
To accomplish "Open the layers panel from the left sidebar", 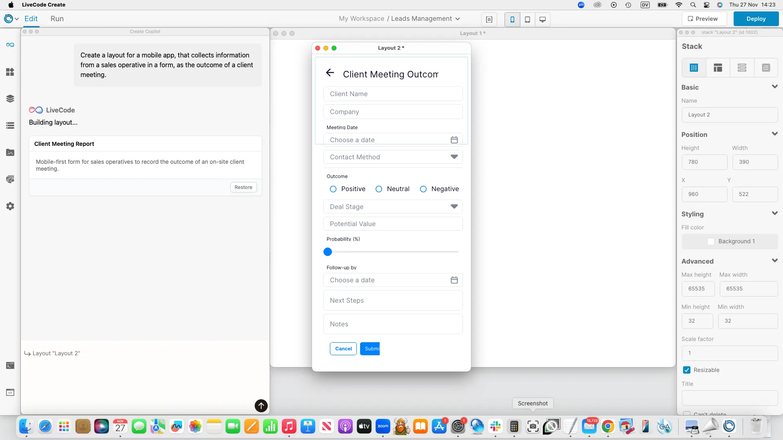I will pyautogui.click(x=10, y=99).
